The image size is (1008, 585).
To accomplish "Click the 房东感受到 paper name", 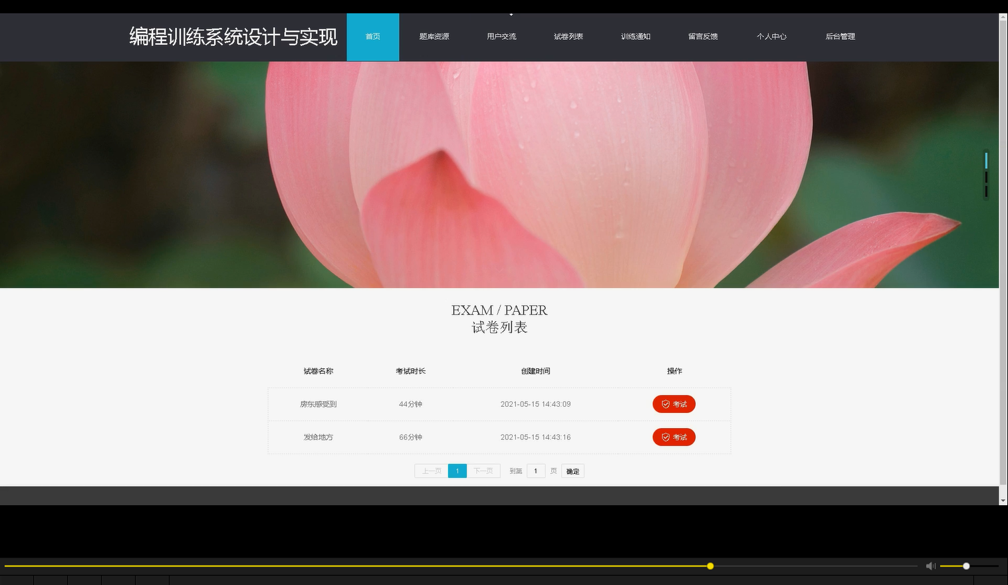I will [318, 404].
